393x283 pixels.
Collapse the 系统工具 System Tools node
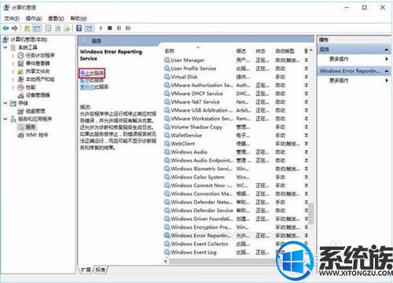[6, 47]
